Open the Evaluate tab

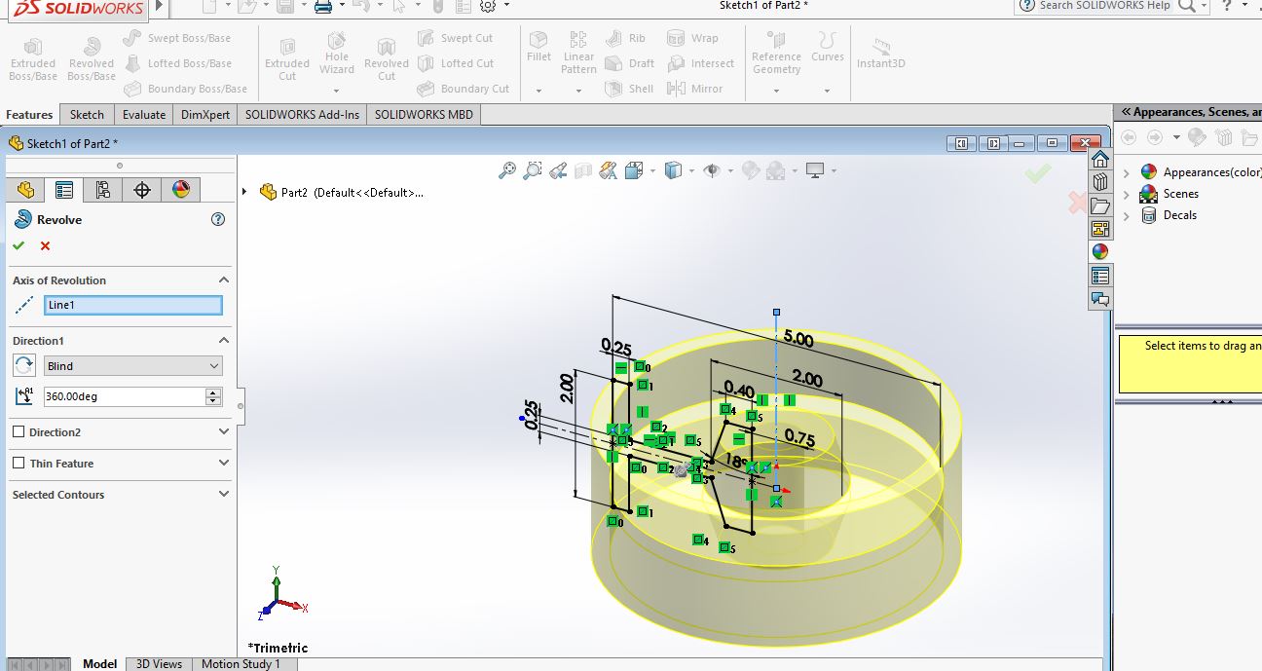(144, 114)
